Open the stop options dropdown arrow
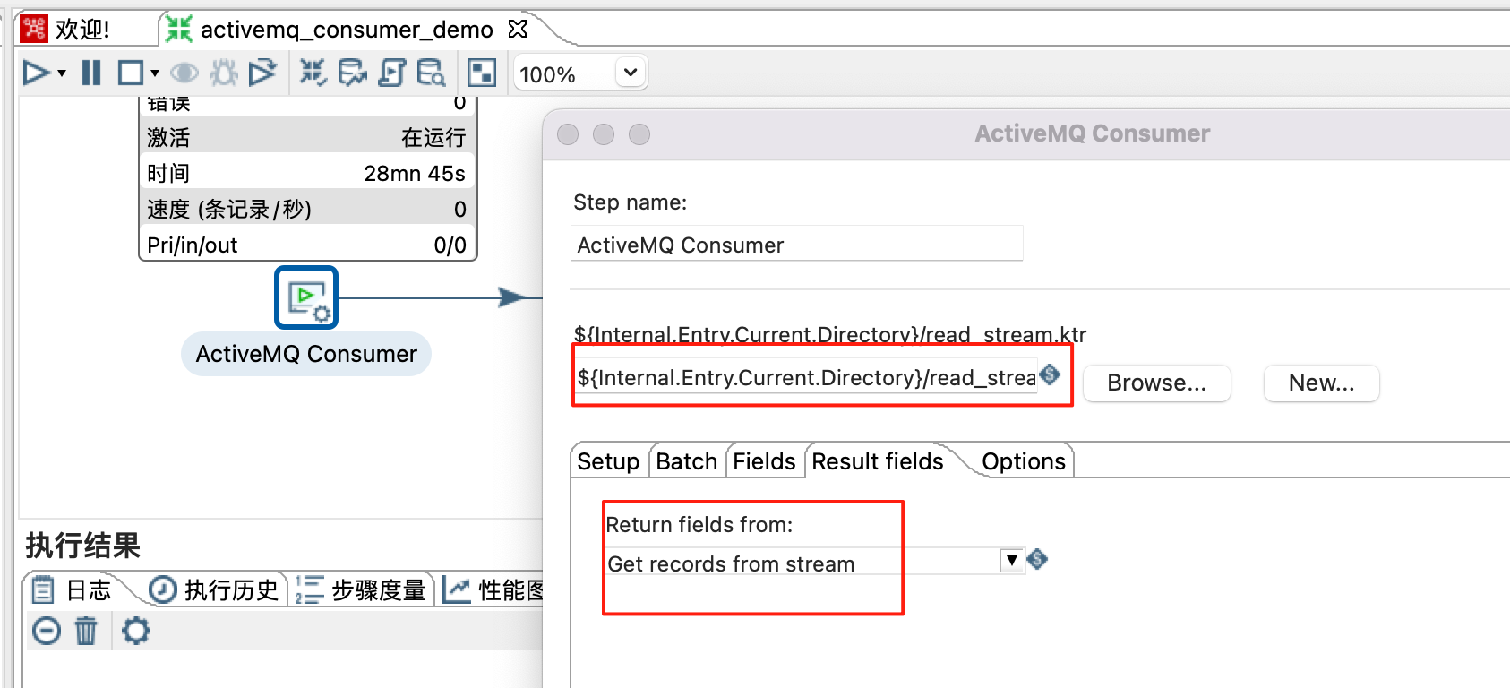Image resolution: width=1510 pixels, height=688 pixels. [x=155, y=73]
